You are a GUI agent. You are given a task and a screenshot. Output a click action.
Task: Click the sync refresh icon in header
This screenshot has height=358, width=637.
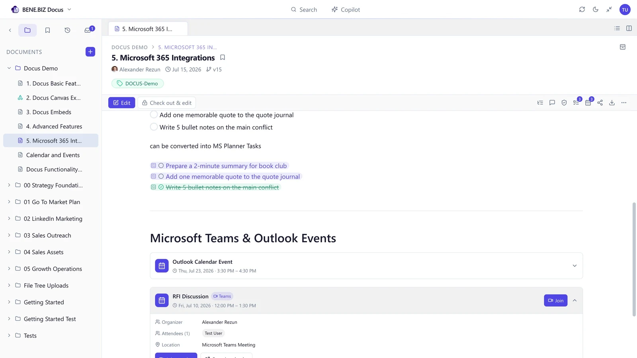click(582, 10)
